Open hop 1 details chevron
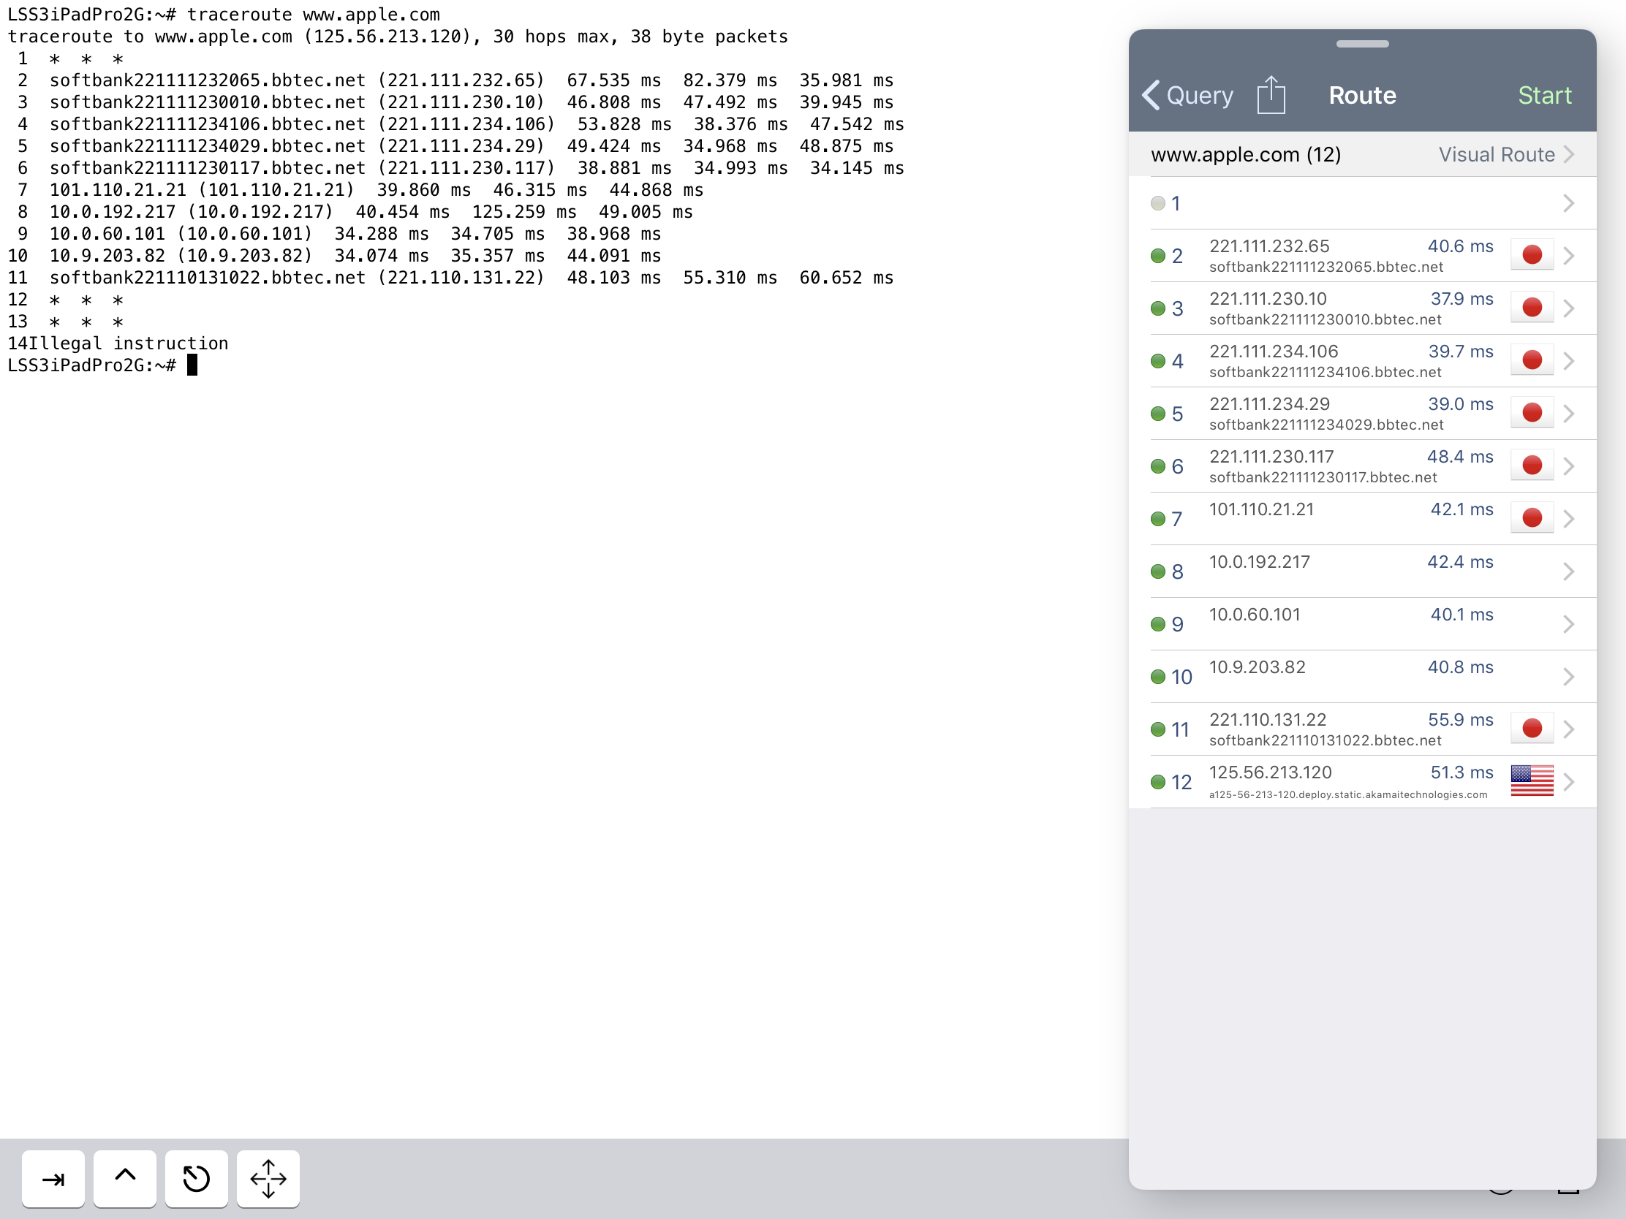1626x1219 pixels. click(x=1568, y=204)
